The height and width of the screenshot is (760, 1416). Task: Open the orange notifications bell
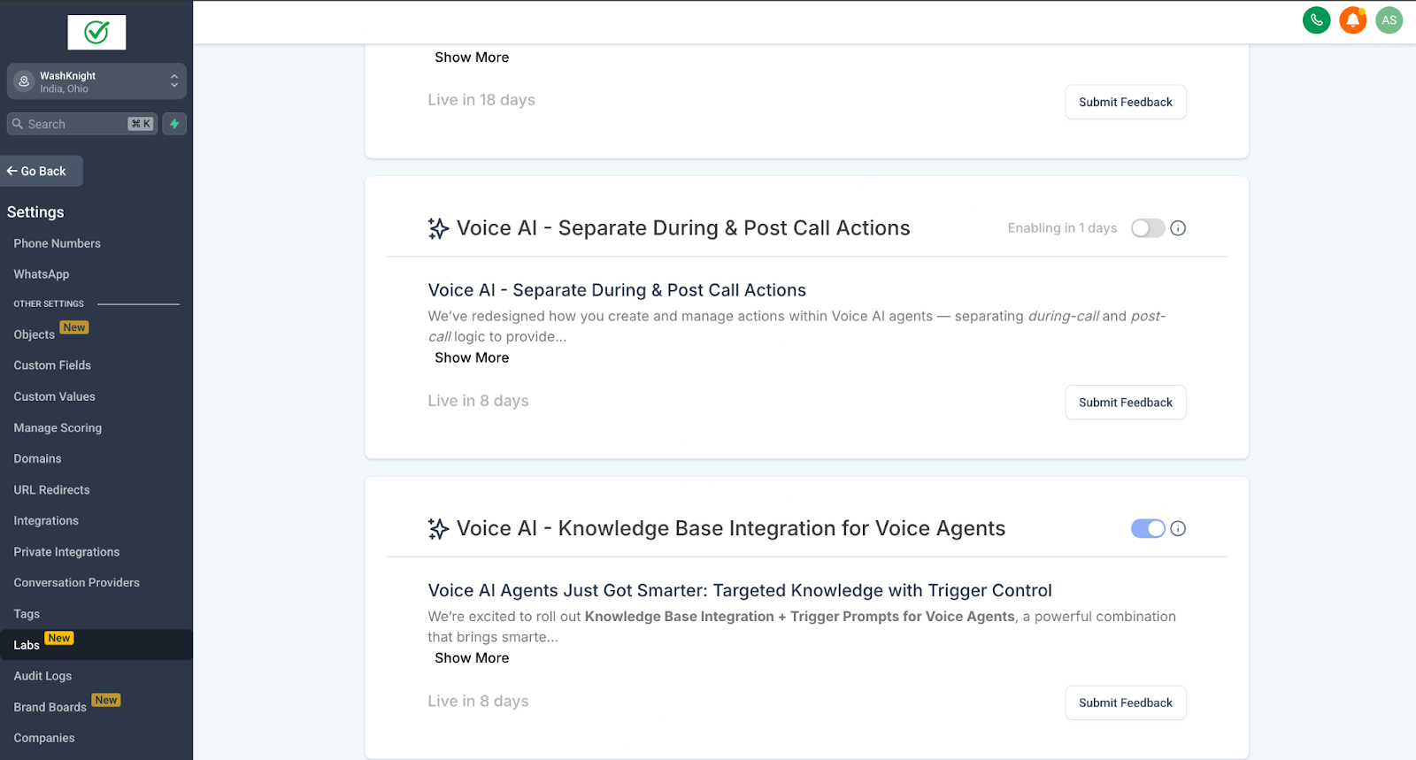pyautogui.click(x=1352, y=19)
